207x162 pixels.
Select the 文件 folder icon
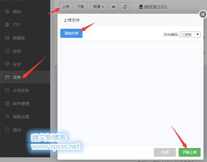click(x=7, y=77)
